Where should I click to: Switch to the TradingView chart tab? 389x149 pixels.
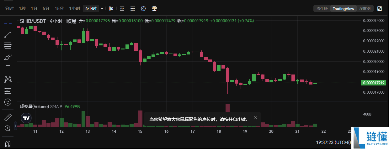[344, 8]
